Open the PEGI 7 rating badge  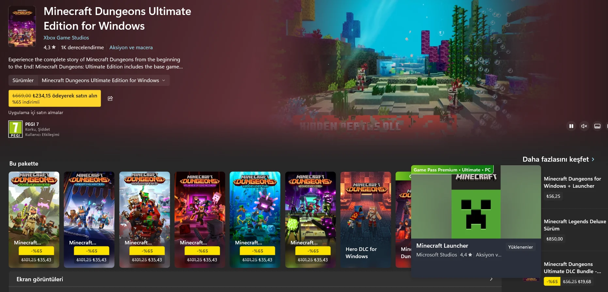[15, 129]
